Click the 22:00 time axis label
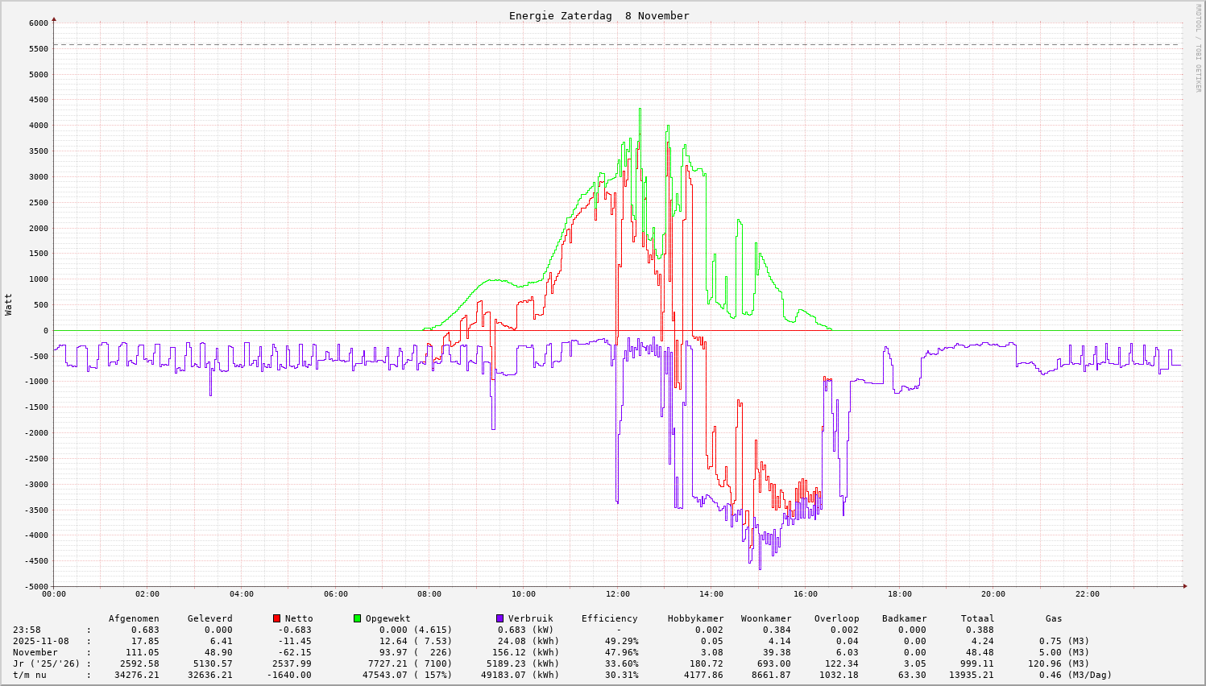1206x686 pixels. [1087, 594]
